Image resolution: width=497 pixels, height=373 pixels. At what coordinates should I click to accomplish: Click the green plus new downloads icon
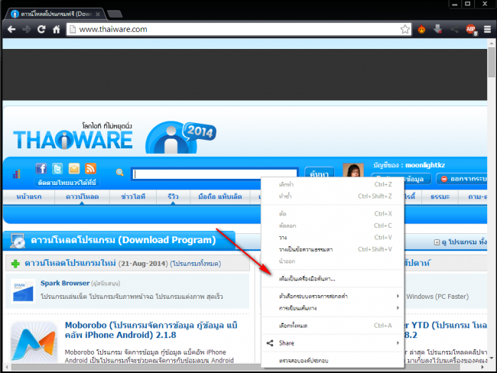(15, 264)
